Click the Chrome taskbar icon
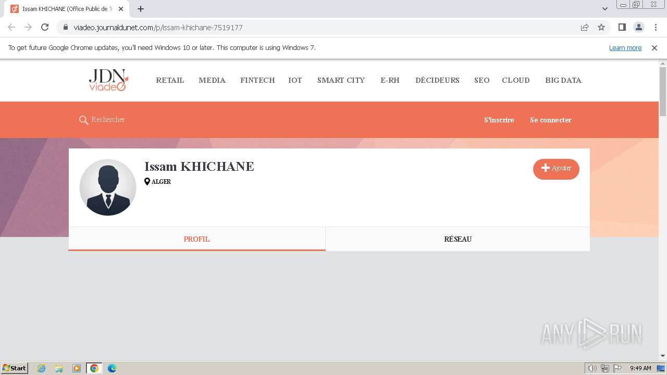Image resolution: width=667 pixels, height=375 pixels. [x=94, y=368]
